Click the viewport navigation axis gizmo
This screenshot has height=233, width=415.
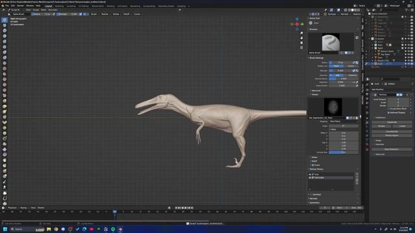point(297,24)
